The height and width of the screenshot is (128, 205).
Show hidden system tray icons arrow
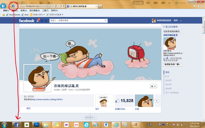(x=170, y=125)
